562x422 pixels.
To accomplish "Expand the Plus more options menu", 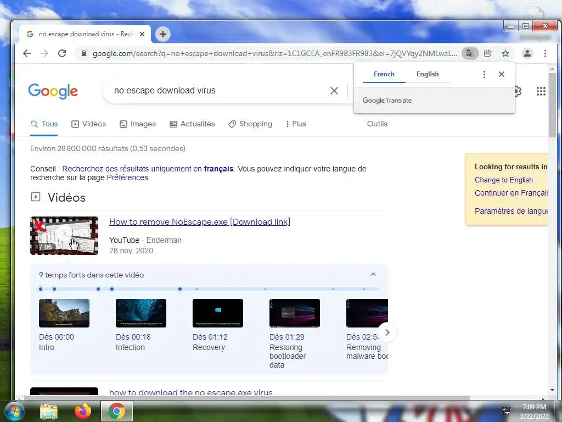I will click(x=296, y=124).
